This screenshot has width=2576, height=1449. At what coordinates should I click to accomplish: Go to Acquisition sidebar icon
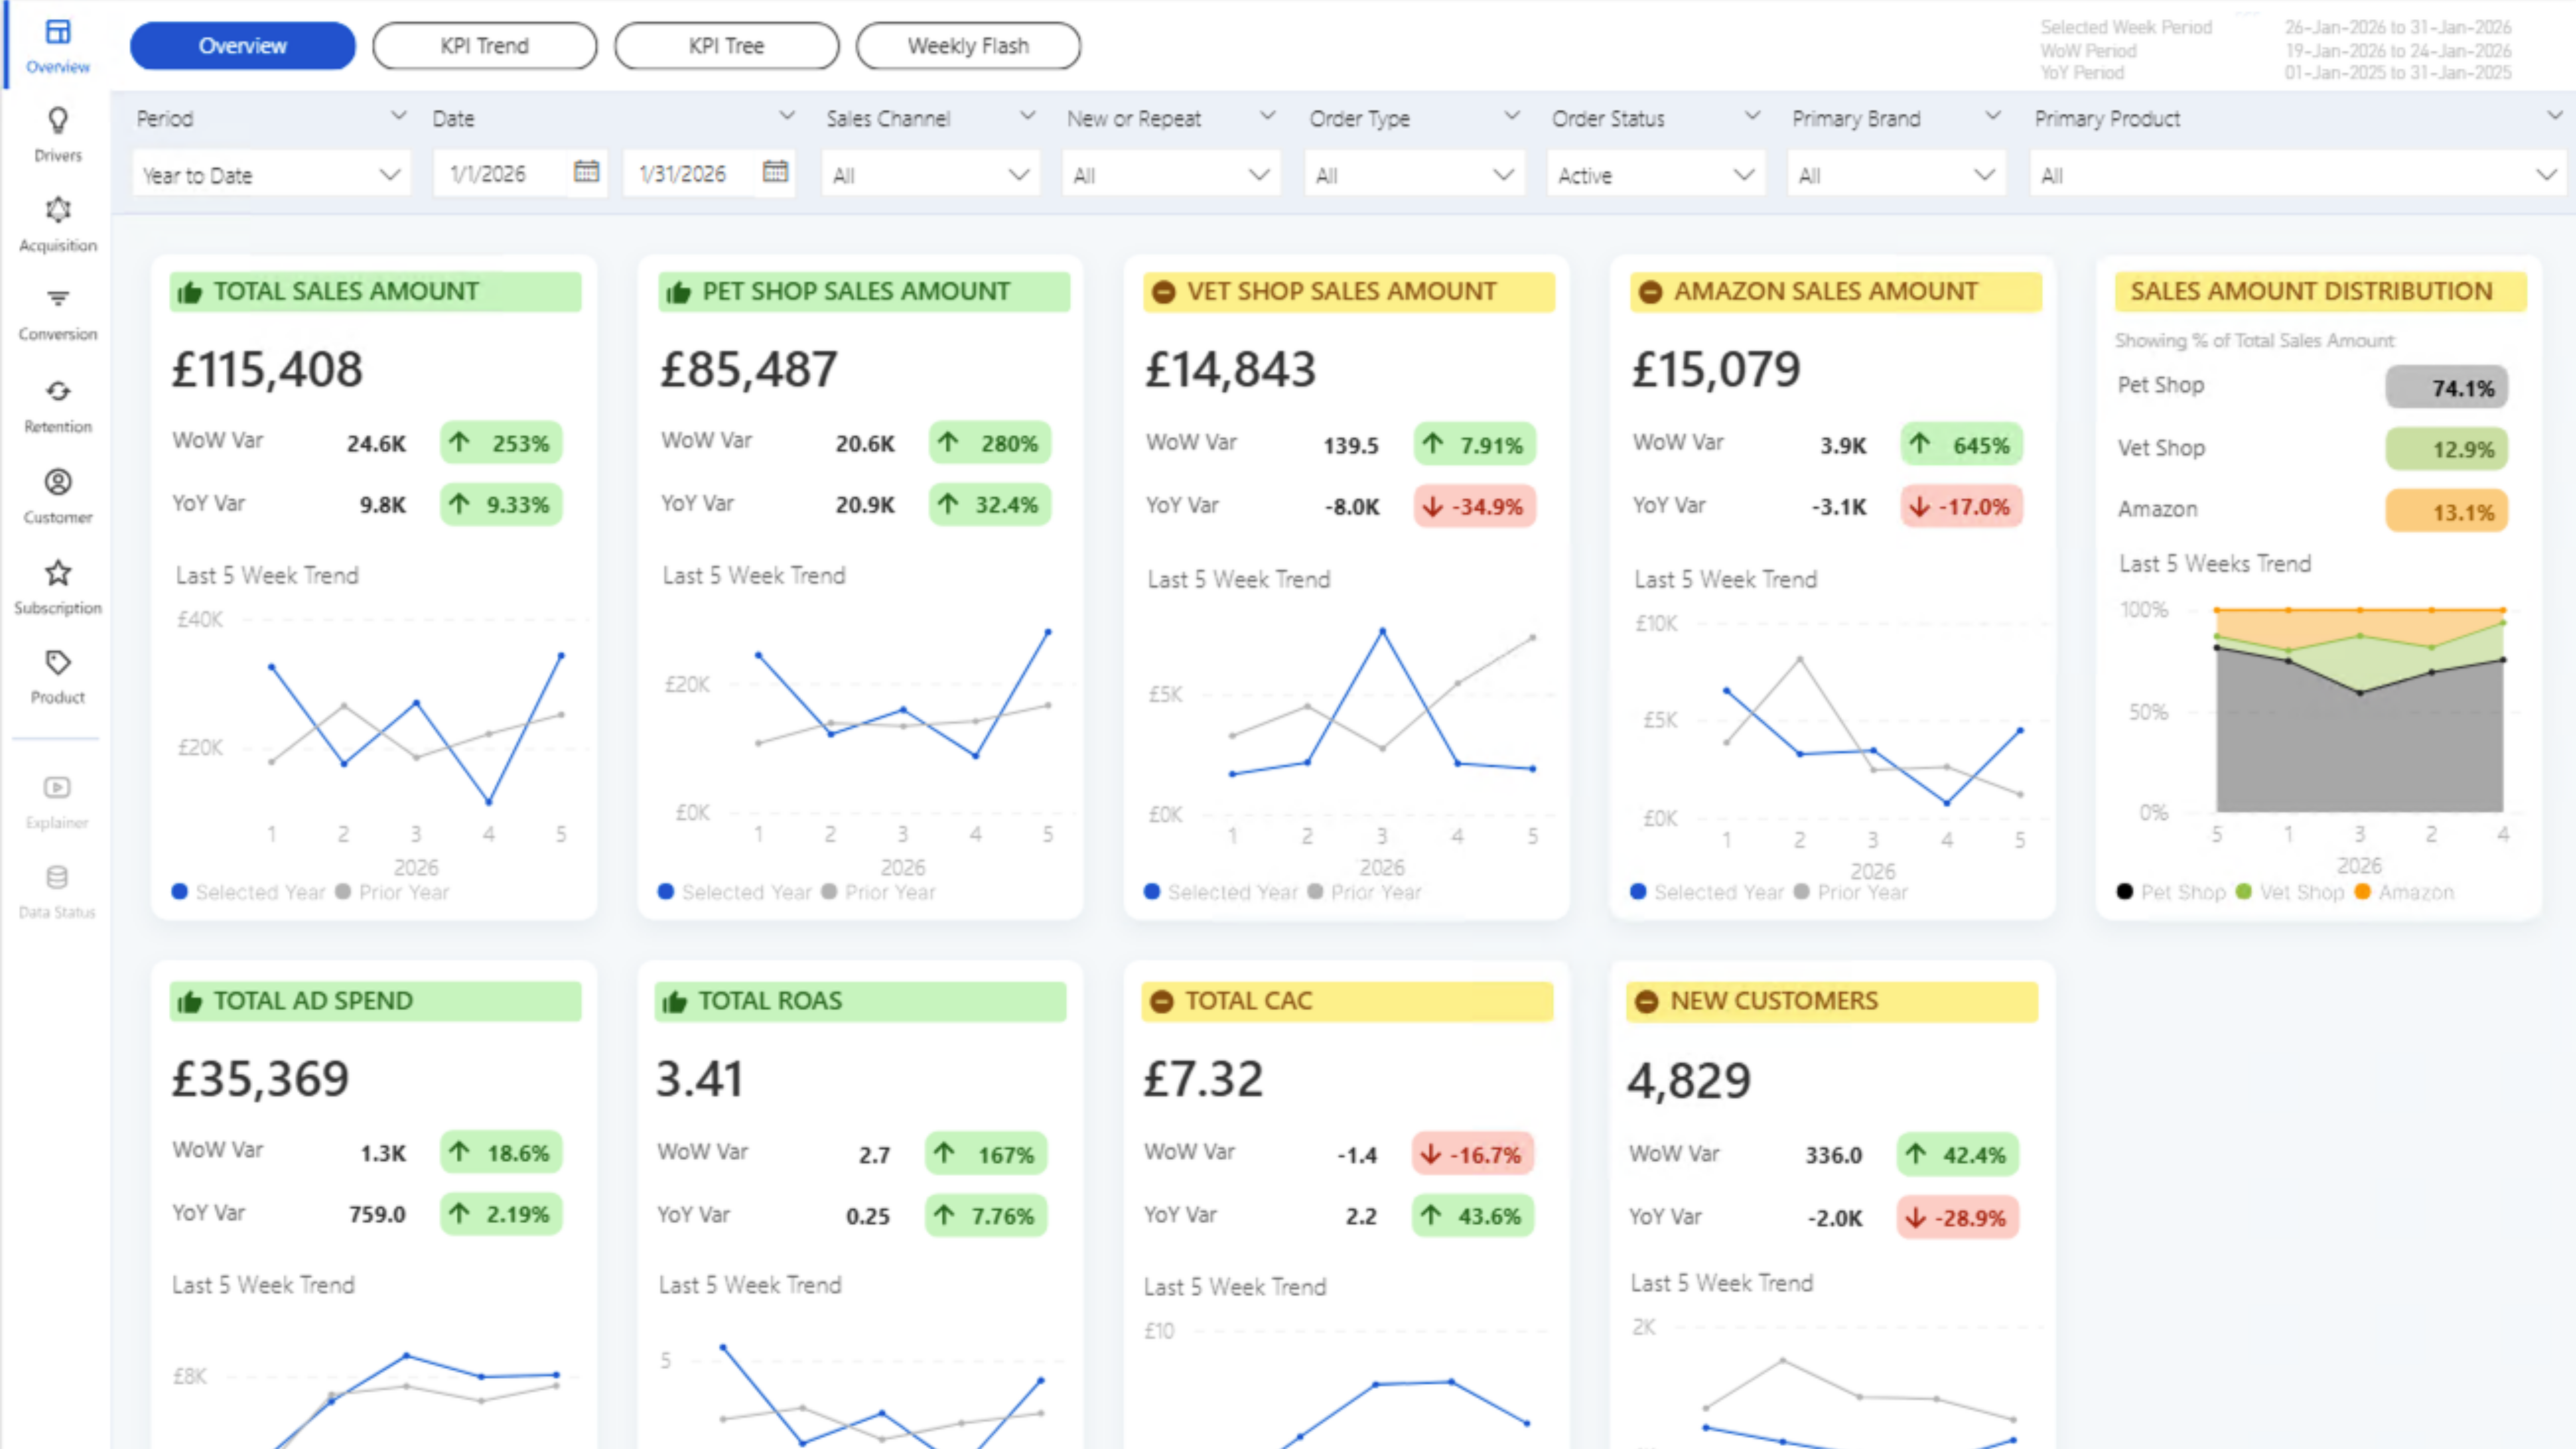[58, 211]
